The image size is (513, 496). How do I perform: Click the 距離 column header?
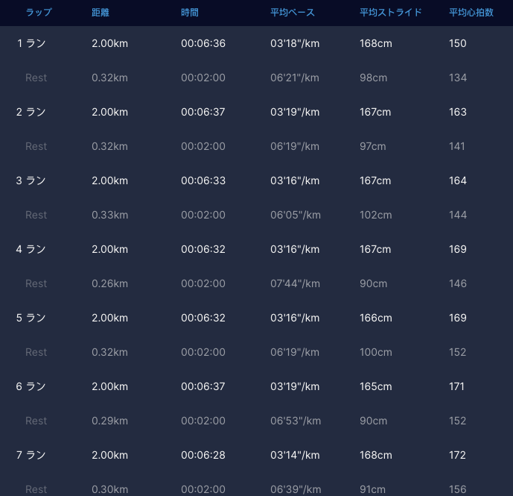click(x=100, y=13)
